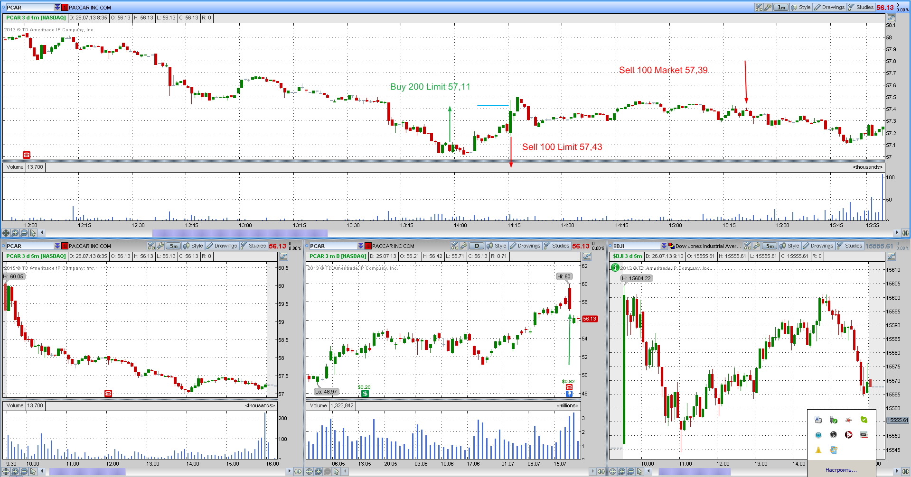Screen dimensions: 911x477
Task: Click the 5m timeframe button in $DJI chart
Action: click(x=770, y=246)
